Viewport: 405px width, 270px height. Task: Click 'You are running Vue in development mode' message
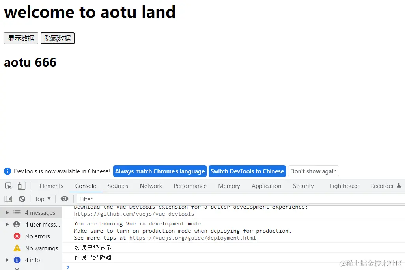tap(139, 223)
